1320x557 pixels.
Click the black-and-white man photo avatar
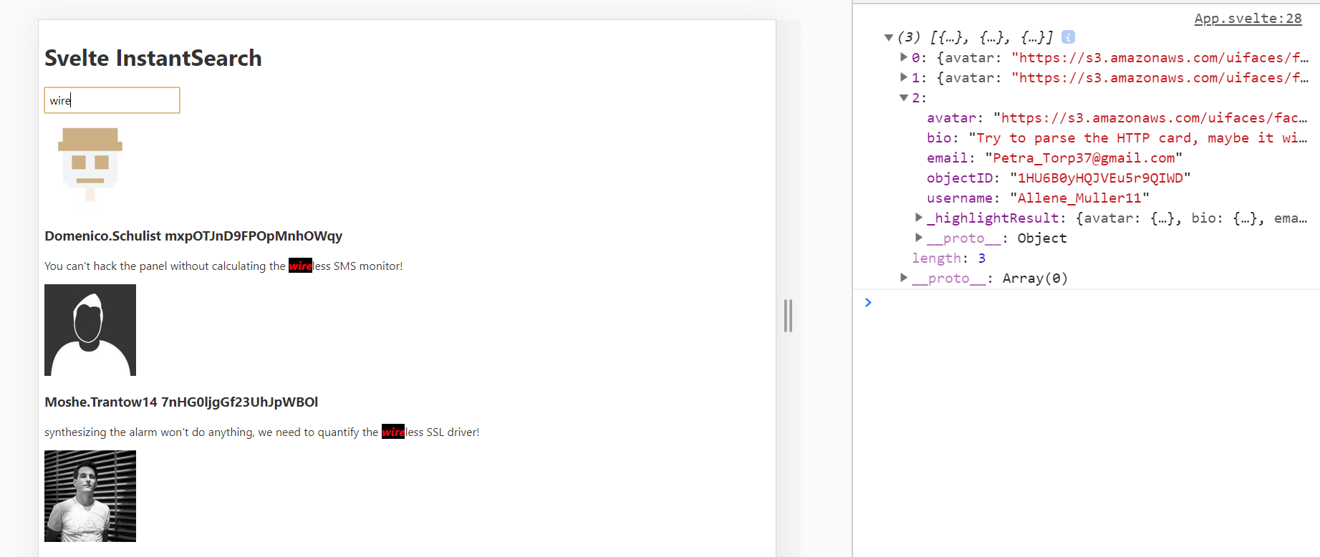[90, 496]
